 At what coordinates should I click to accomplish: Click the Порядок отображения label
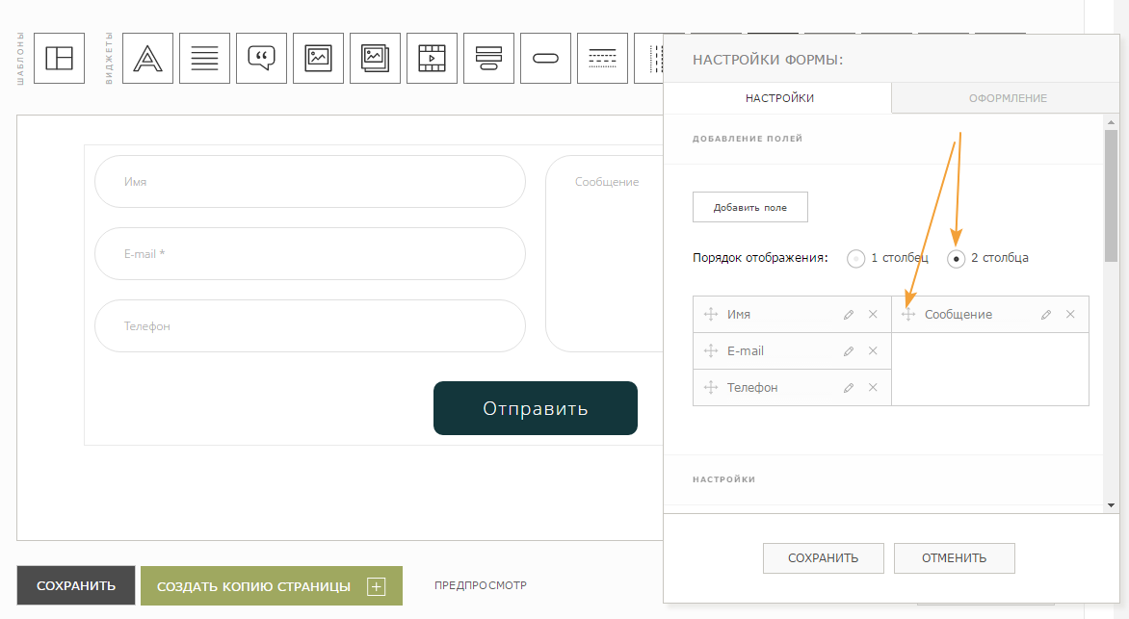click(760, 258)
